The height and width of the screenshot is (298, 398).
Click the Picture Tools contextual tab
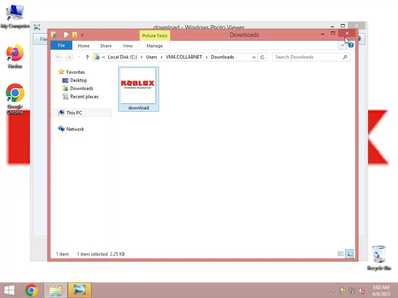[155, 35]
